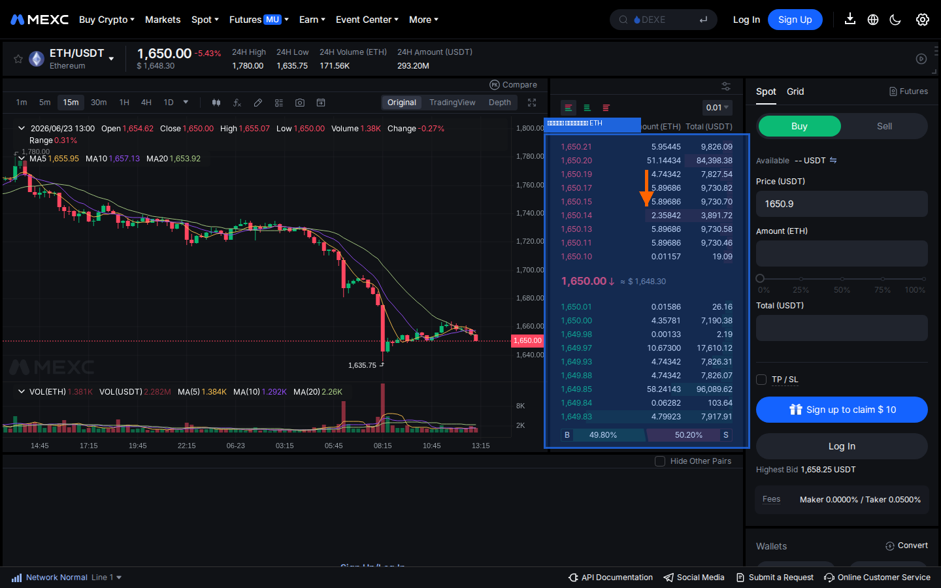Click Sign up to claim $10
941x588 pixels.
tap(842, 410)
